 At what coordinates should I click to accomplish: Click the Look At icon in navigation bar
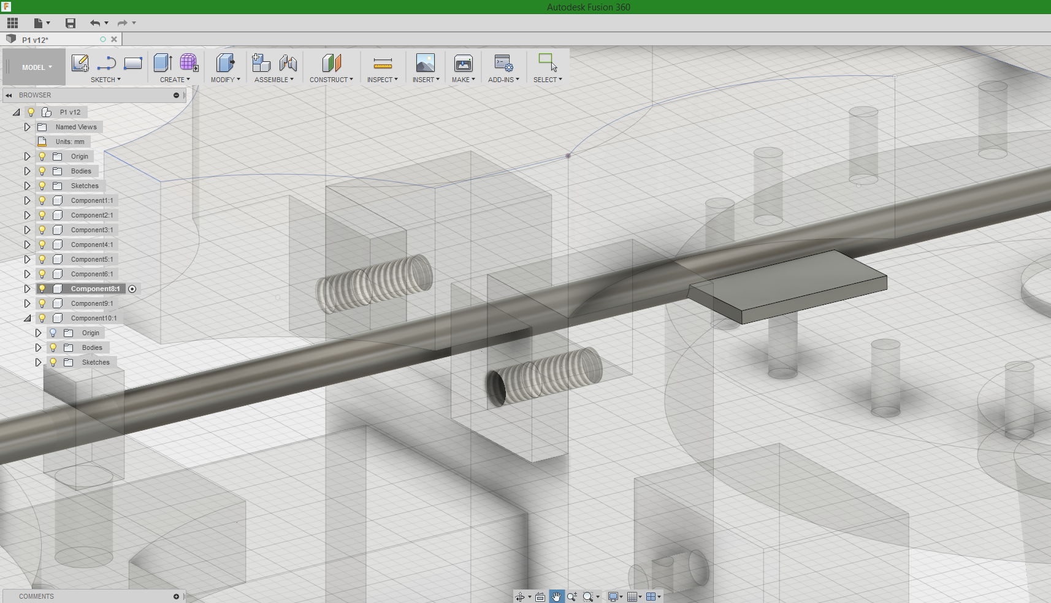click(x=540, y=597)
